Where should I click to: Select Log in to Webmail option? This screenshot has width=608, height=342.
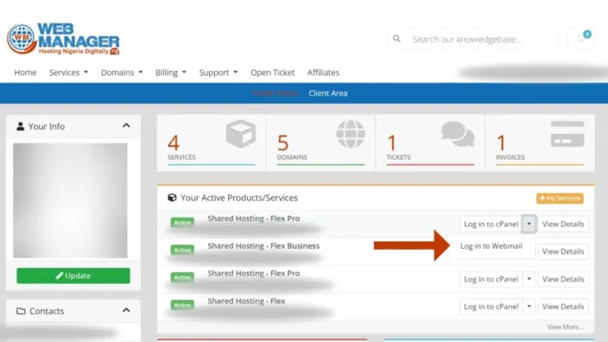[x=491, y=246]
